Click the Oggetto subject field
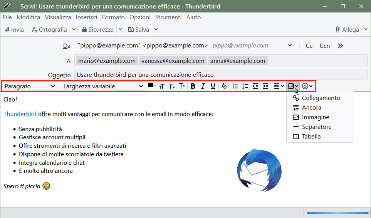The image size is (371, 218). 221,74
